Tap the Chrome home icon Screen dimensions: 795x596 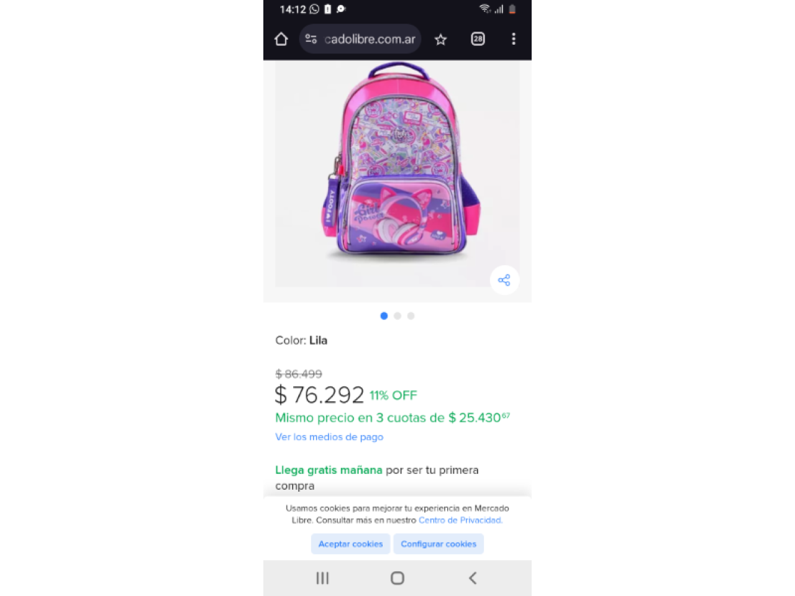click(x=281, y=39)
